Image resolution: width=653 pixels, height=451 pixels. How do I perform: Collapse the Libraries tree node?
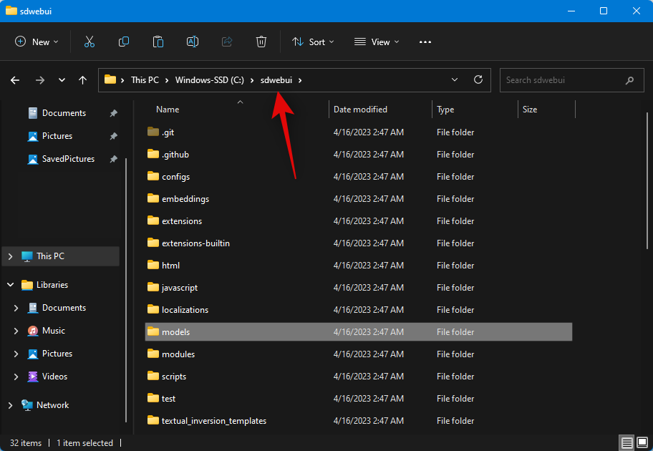tap(10, 285)
